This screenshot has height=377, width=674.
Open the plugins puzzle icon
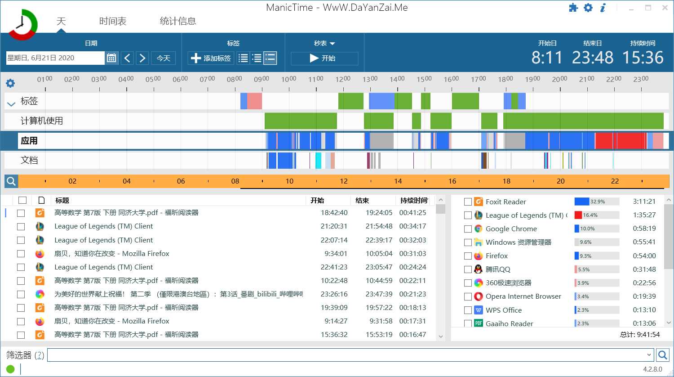pyautogui.click(x=573, y=8)
